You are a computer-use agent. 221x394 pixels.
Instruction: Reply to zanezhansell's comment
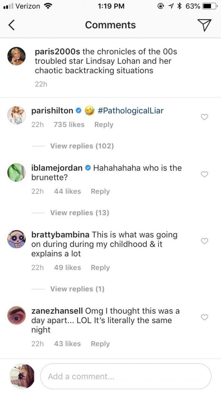tap(100, 344)
